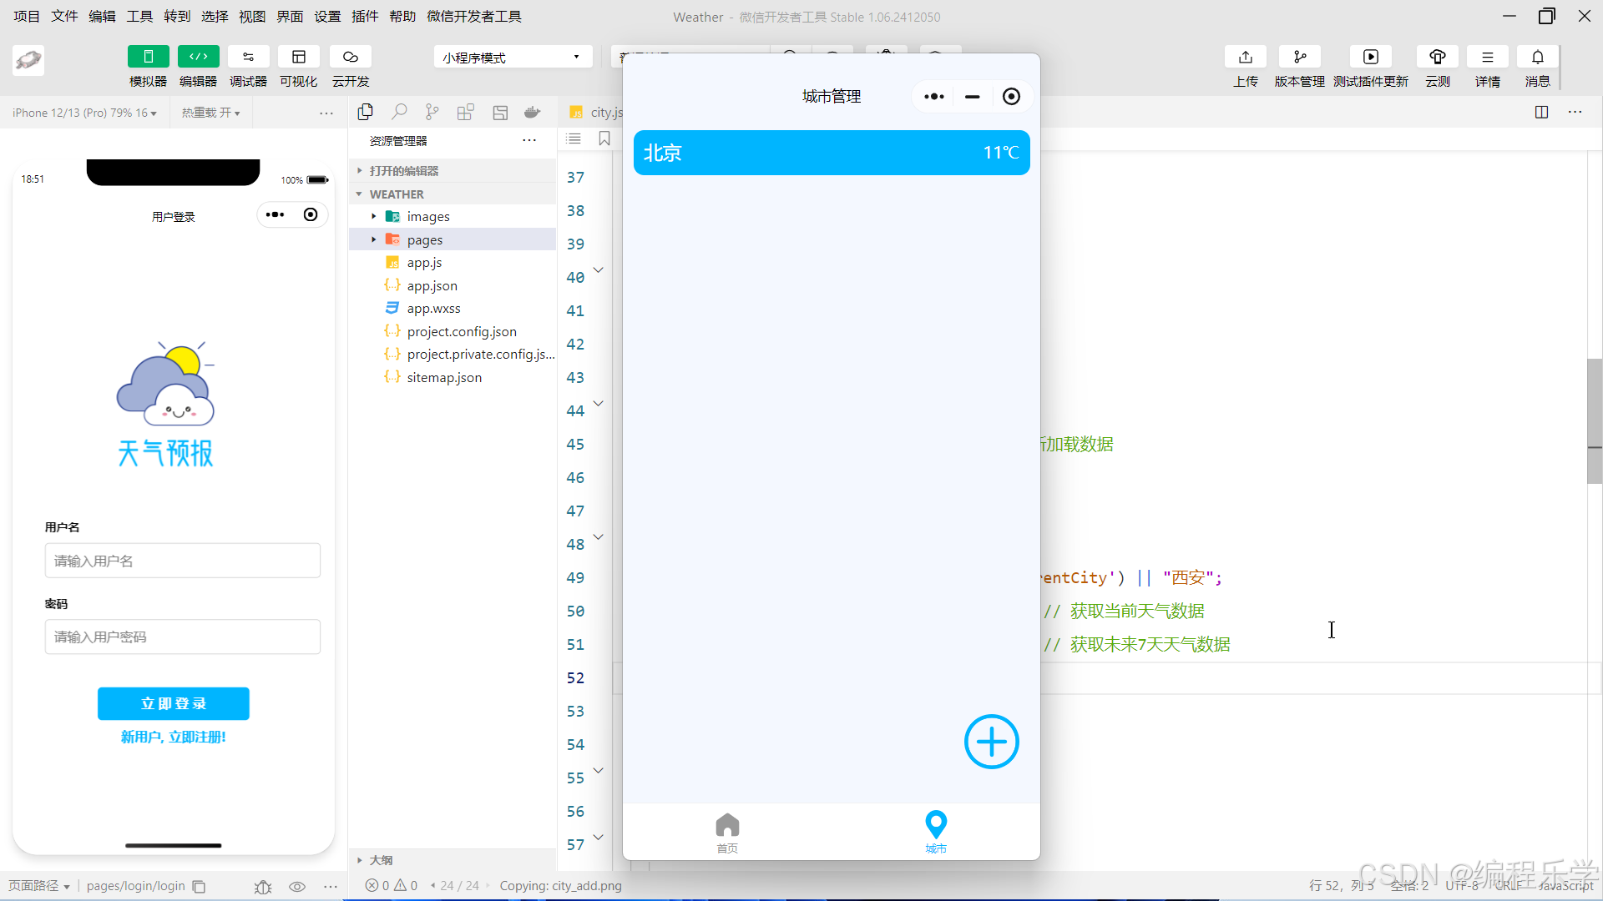Open the mini program mode dropdown
Image resolution: width=1603 pixels, height=901 pixels.
[512, 57]
